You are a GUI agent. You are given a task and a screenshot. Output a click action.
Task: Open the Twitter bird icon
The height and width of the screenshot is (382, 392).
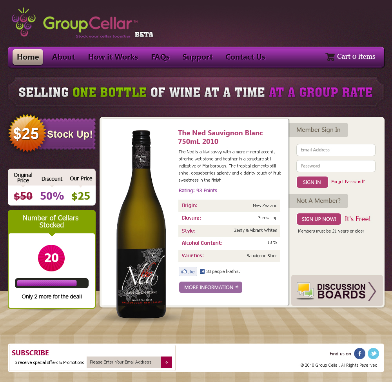pyautogui.click(x=373, y=354)
